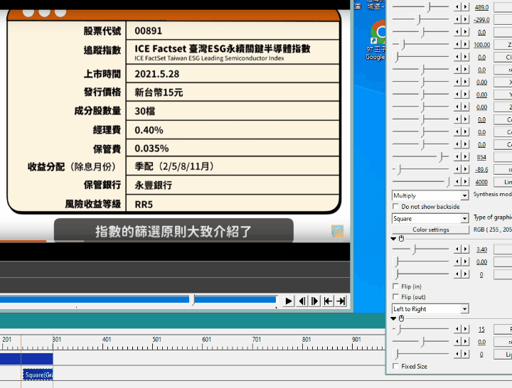Increase the 100.00 value with right arrow

coord(466,44)
